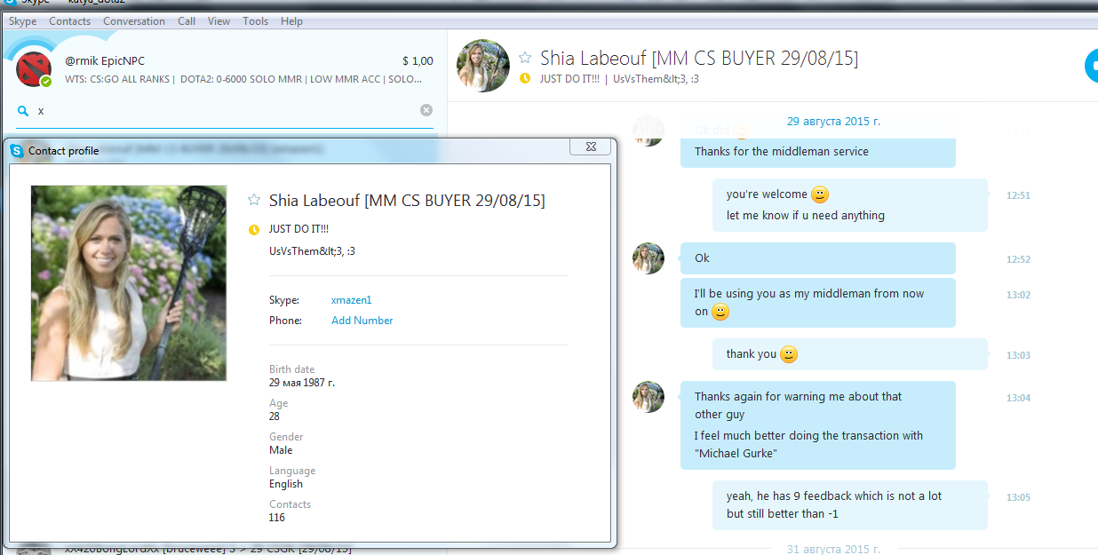Click the avatar in the conversation header
The image size is (1098, 555).
click(482, 66)
